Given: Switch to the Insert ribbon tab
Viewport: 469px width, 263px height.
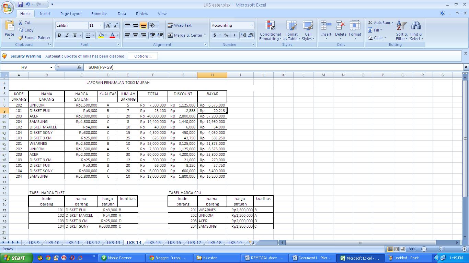Looking at the screenshot, I should (x=45, y=14).
